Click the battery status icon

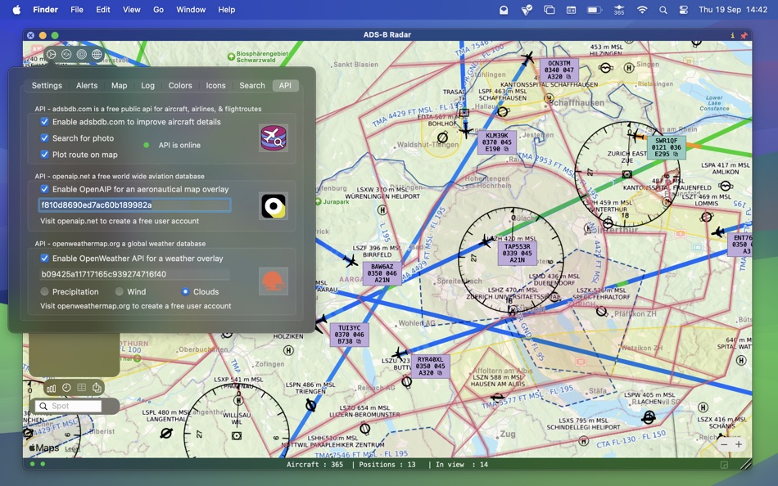595,10
